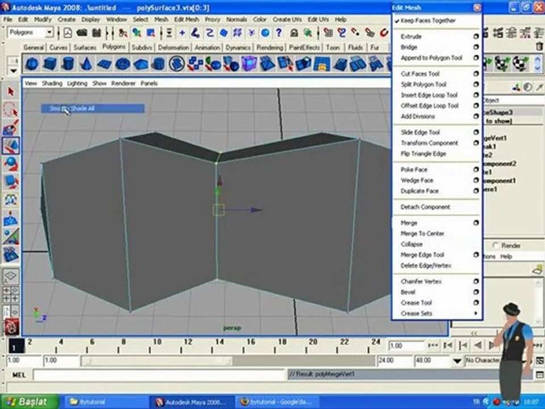Open the viewport Lighting menu

point(77,84)
